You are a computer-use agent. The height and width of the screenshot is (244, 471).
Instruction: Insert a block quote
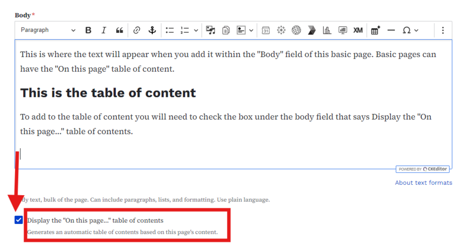119,30
